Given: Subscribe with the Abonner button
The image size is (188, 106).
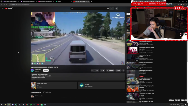Looking at the screenshot, I should click(46, 70).
